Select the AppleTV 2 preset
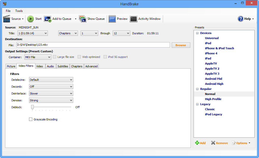The height and width of the screenshot is (158, 259). (x=212, y=69)
